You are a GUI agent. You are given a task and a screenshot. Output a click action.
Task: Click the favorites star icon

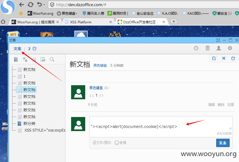(x=21, y=13)
